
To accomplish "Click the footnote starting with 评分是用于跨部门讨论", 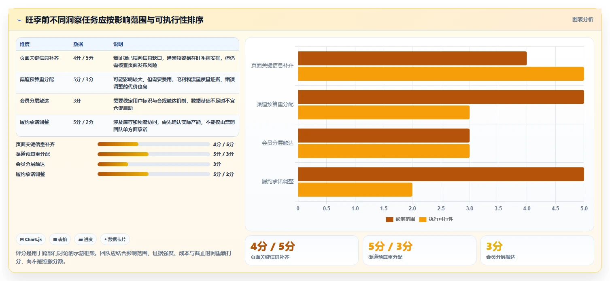I will pyautogui.click(x=123, y=257).
